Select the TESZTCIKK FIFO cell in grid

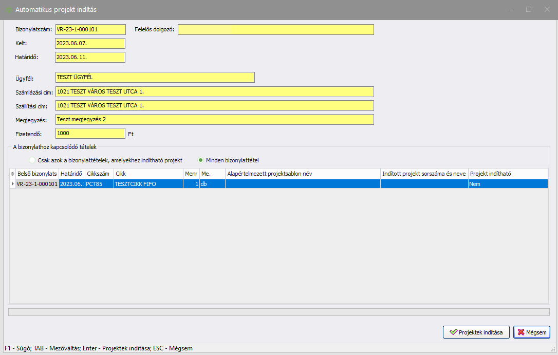148,183
